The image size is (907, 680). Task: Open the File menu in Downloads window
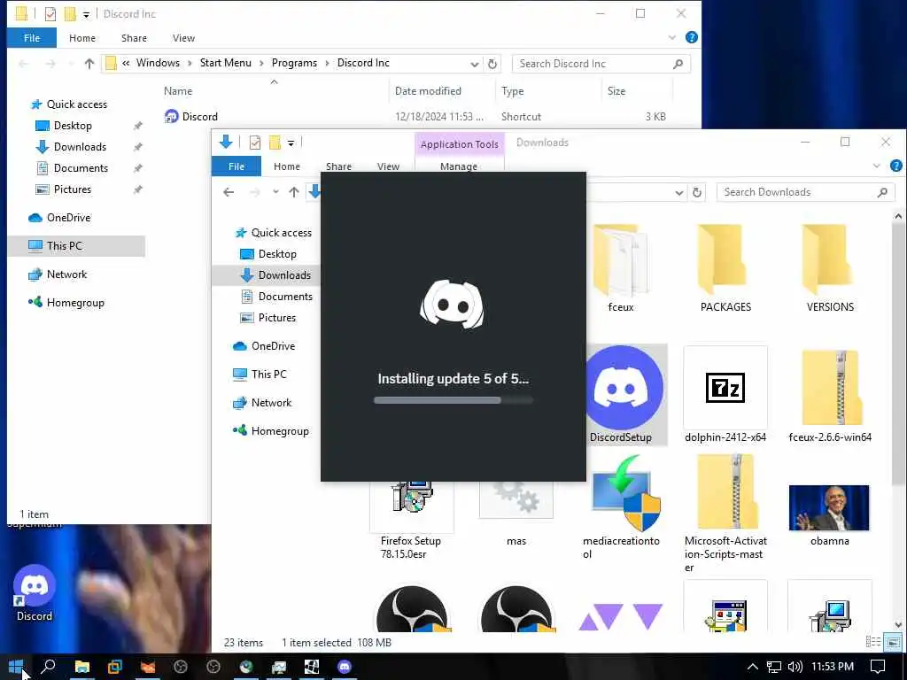(236, 166)
